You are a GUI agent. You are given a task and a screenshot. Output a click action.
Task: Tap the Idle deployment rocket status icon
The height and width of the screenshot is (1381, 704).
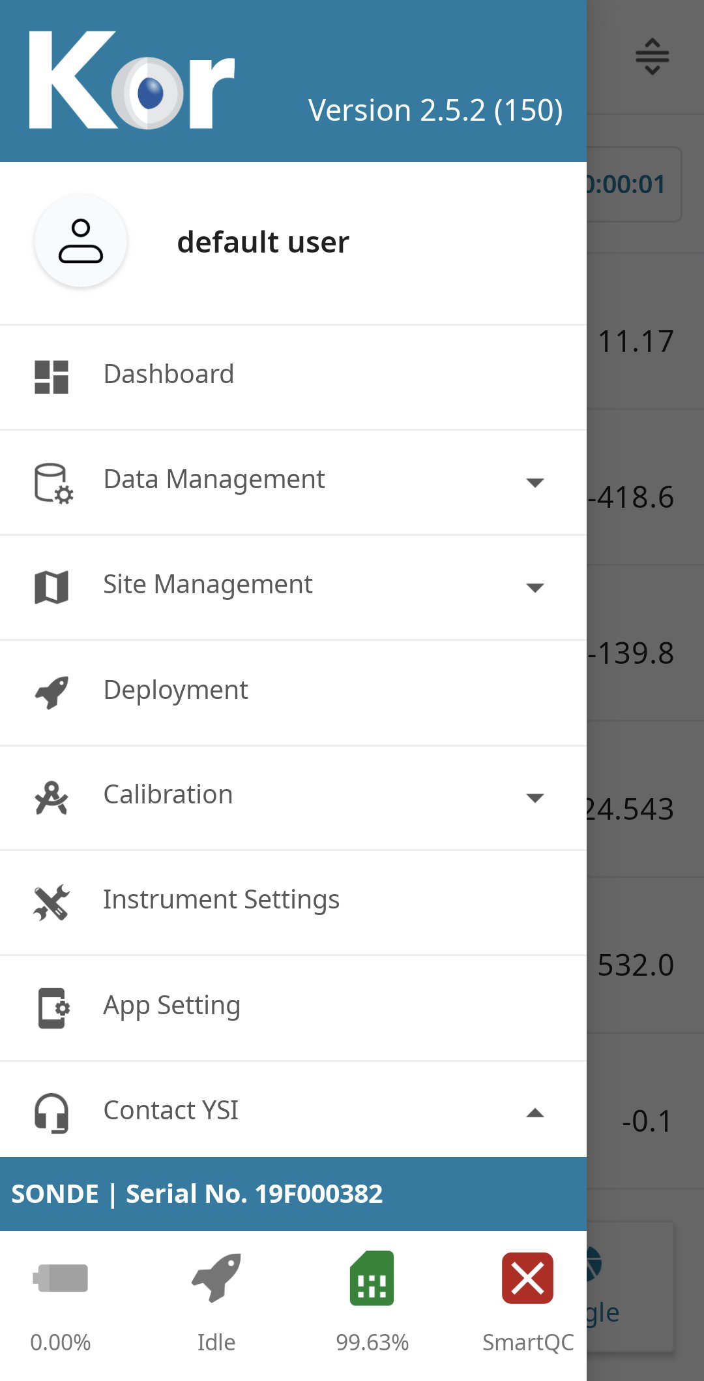tap(216, 1278)
